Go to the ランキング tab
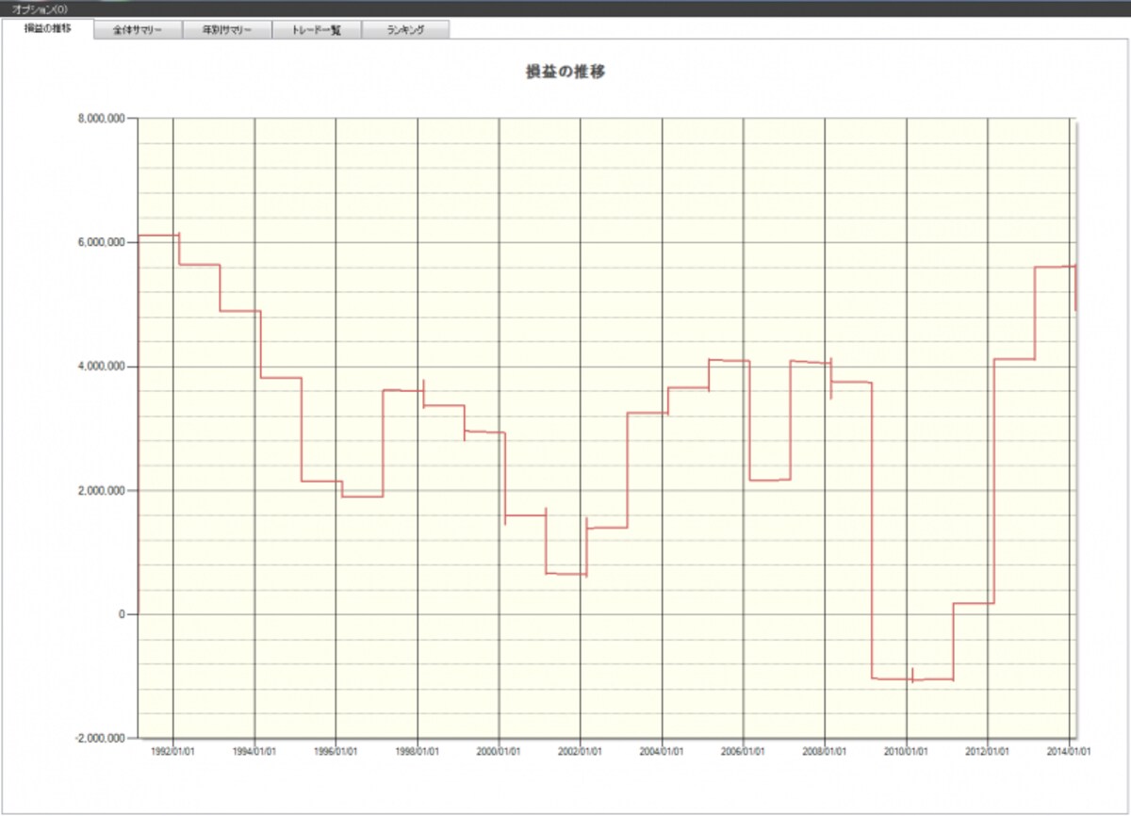The image size is (1131, 816). 405,29
